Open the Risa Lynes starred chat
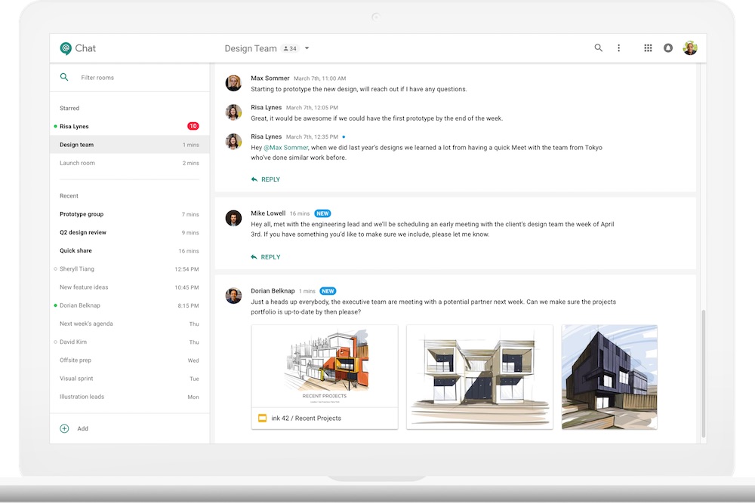 (75, 127)
